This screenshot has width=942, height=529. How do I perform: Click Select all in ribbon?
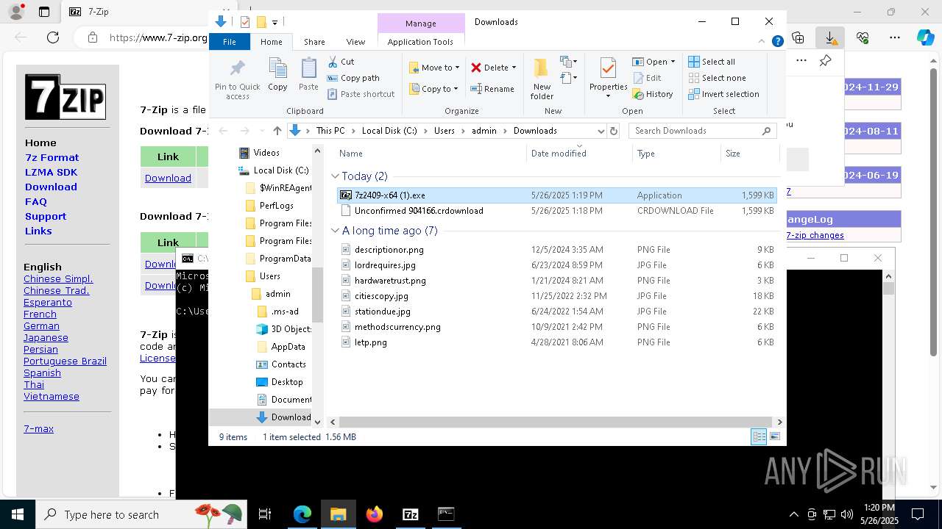tap(712, 62)
